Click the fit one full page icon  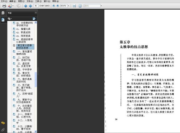pyautogui.click(x=80, y=6)
